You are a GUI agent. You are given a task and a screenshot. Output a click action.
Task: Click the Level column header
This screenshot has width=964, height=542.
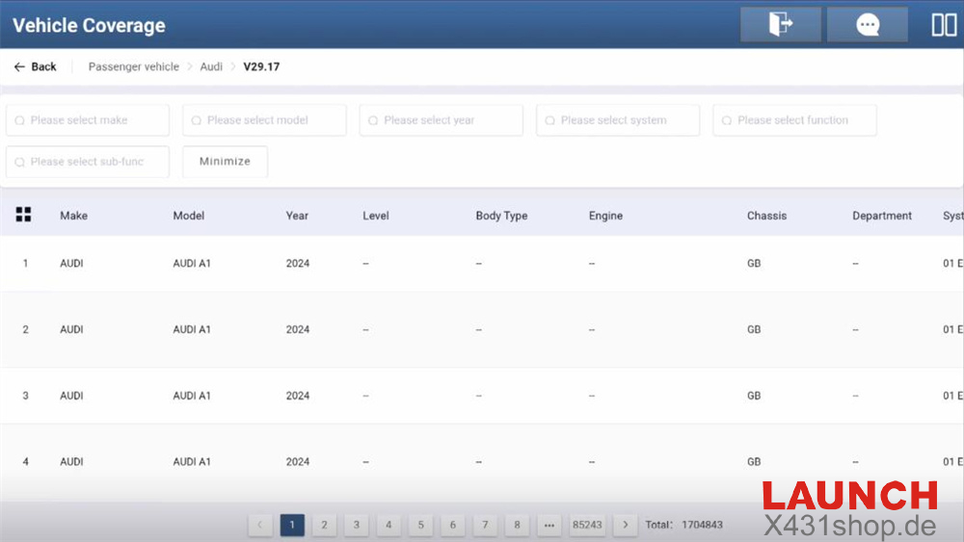[x=376, y=216]
